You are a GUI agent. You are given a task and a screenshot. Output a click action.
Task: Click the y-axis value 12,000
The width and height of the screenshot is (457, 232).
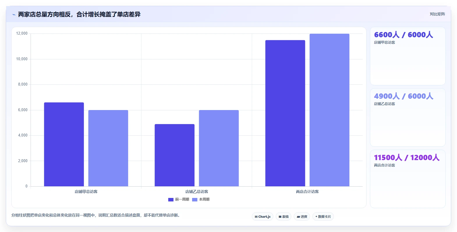pyautogui.click(x=22, y=33)
